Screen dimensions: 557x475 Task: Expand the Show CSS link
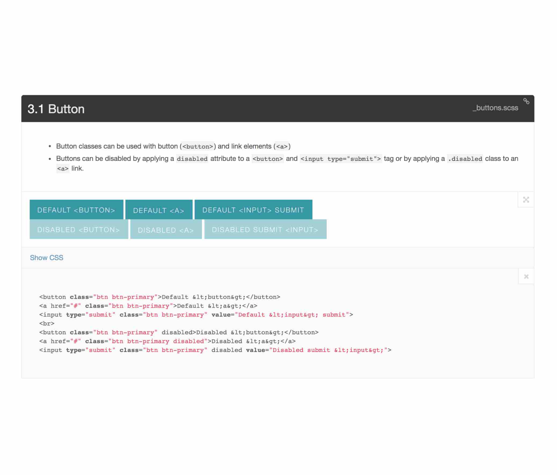click(x=46, y=258)
